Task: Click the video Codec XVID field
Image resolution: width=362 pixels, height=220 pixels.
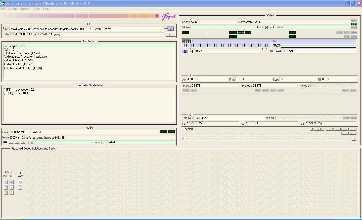Action: pyautogui.click(x=214, y=22)
